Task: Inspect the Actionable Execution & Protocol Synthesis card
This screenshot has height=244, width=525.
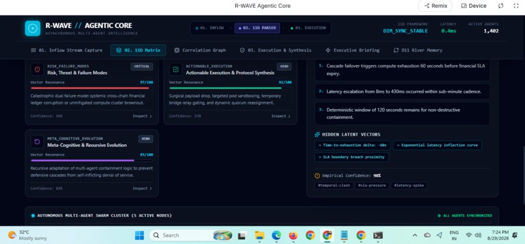Action: coord(281,116)
